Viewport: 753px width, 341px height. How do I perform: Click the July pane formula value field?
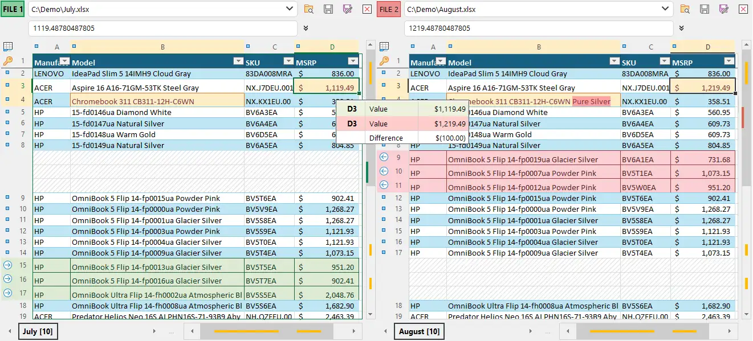(163, 28)
